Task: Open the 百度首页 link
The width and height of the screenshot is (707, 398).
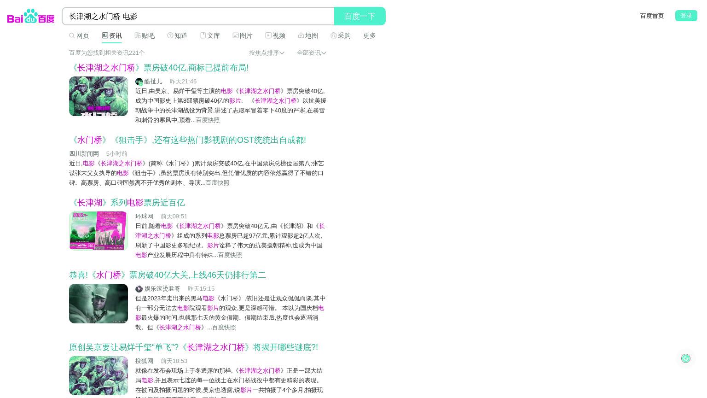Action: [652, 16]
